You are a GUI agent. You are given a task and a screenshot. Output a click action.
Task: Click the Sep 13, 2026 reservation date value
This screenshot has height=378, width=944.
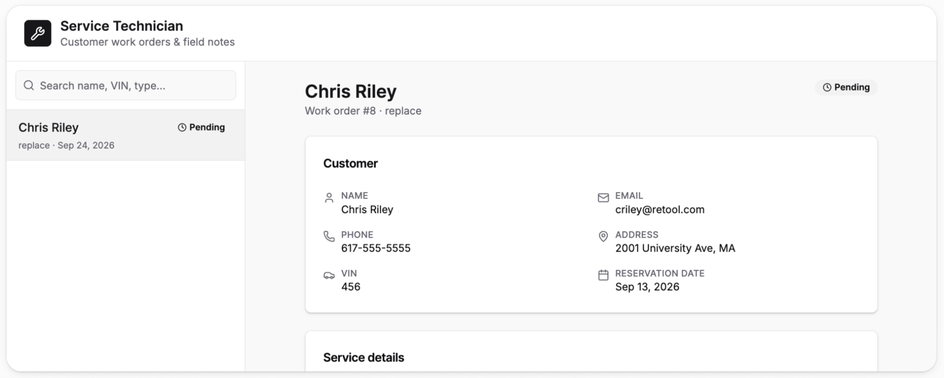pyautogui.click(x=647, y=287)
